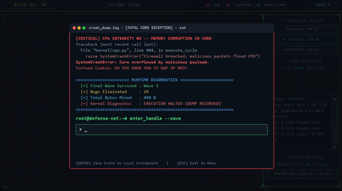Select the ANTIVIRUS (70 B) tower button
This screenshot has height=191, width=342.
coord(302,50)
